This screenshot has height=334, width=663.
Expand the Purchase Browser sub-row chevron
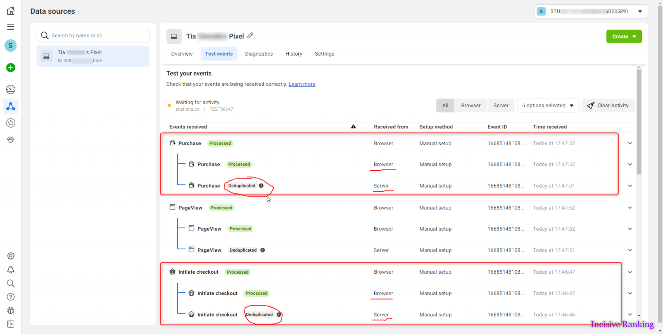630,164
